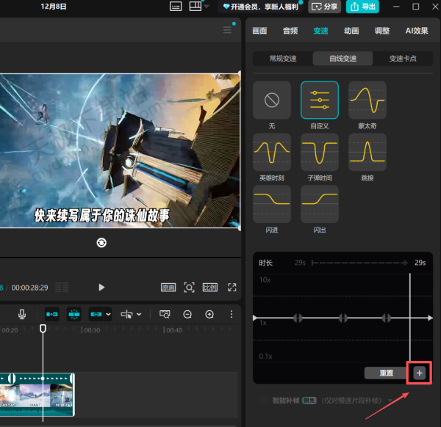Zoom in the timeline with plus icon
Image resolution: width=441 pixels, height=427 pixels.
209,314
